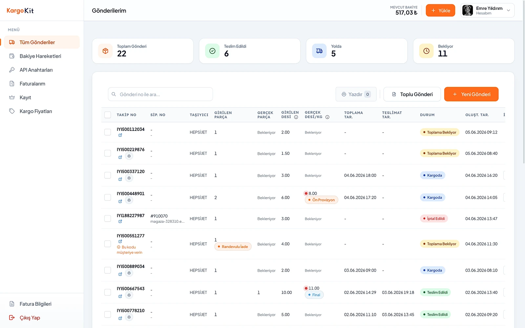Click the Toplu Gönderi button
The image size is (525, 328).
412,94
